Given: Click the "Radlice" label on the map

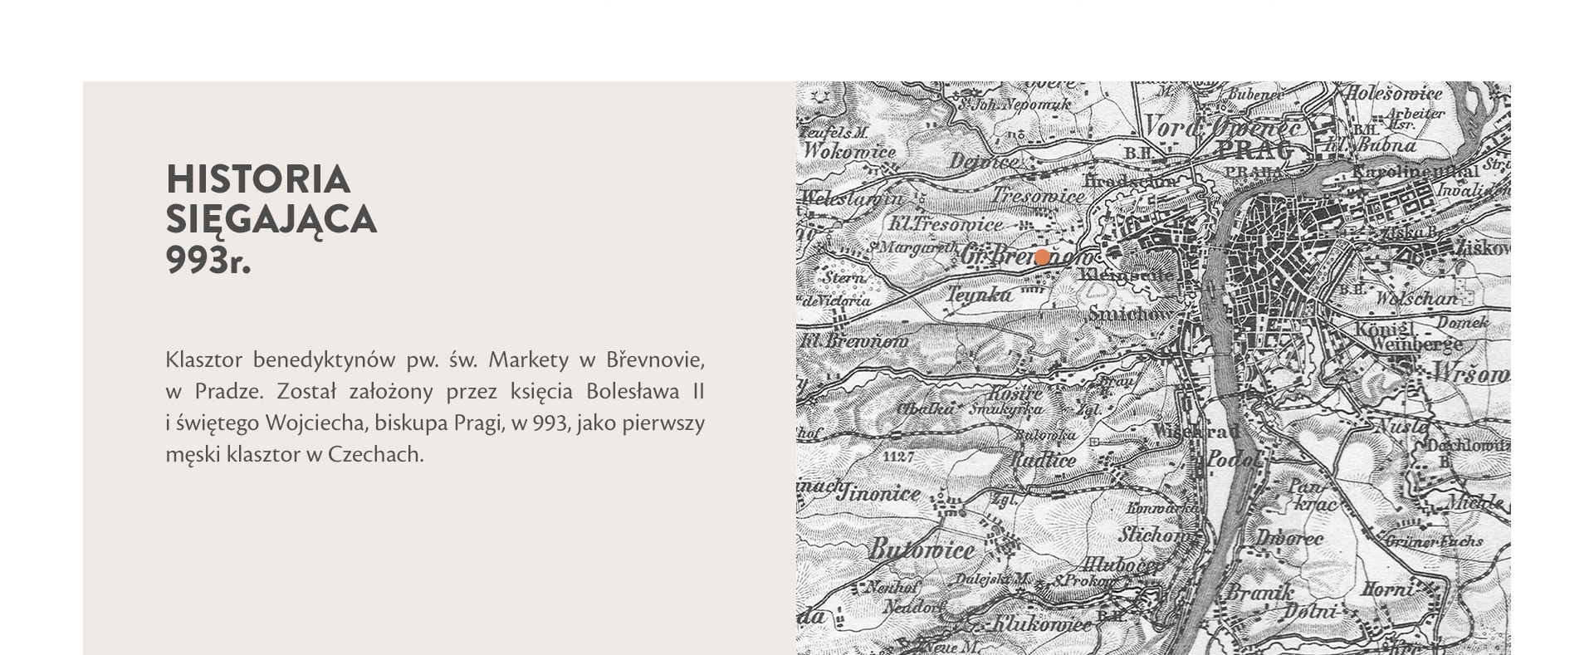Looking at the screenshot, I should pos(1044,461).
